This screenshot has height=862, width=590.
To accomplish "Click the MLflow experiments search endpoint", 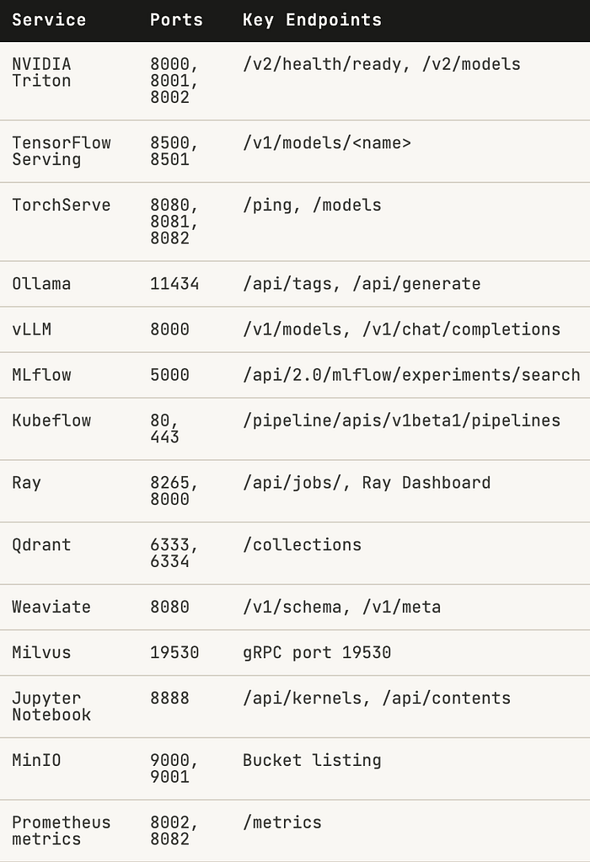I will [411, 375].
